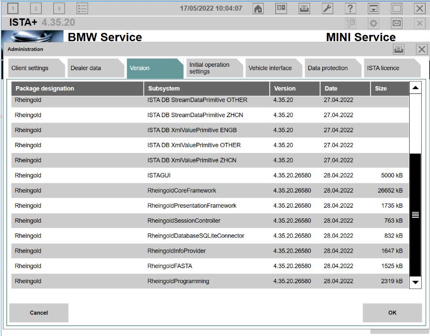Click the 2319 kB size cell
This screenshot has width=430, height=336.
tap(392, 281)
